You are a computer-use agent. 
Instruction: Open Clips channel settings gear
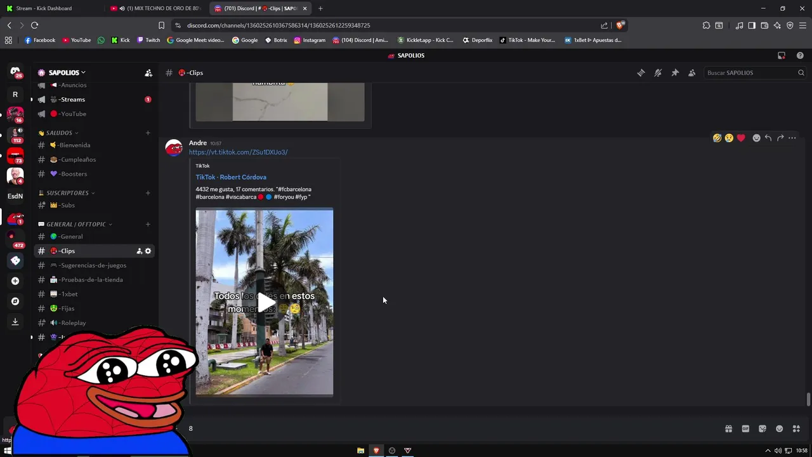point(148,251)
